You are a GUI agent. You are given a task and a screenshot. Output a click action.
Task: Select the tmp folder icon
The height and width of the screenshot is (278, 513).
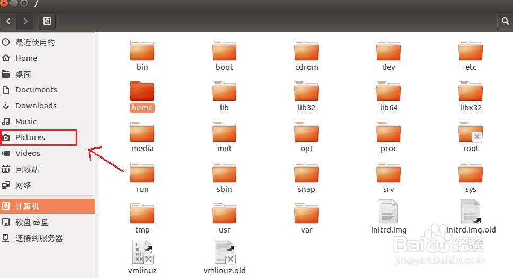142,214
